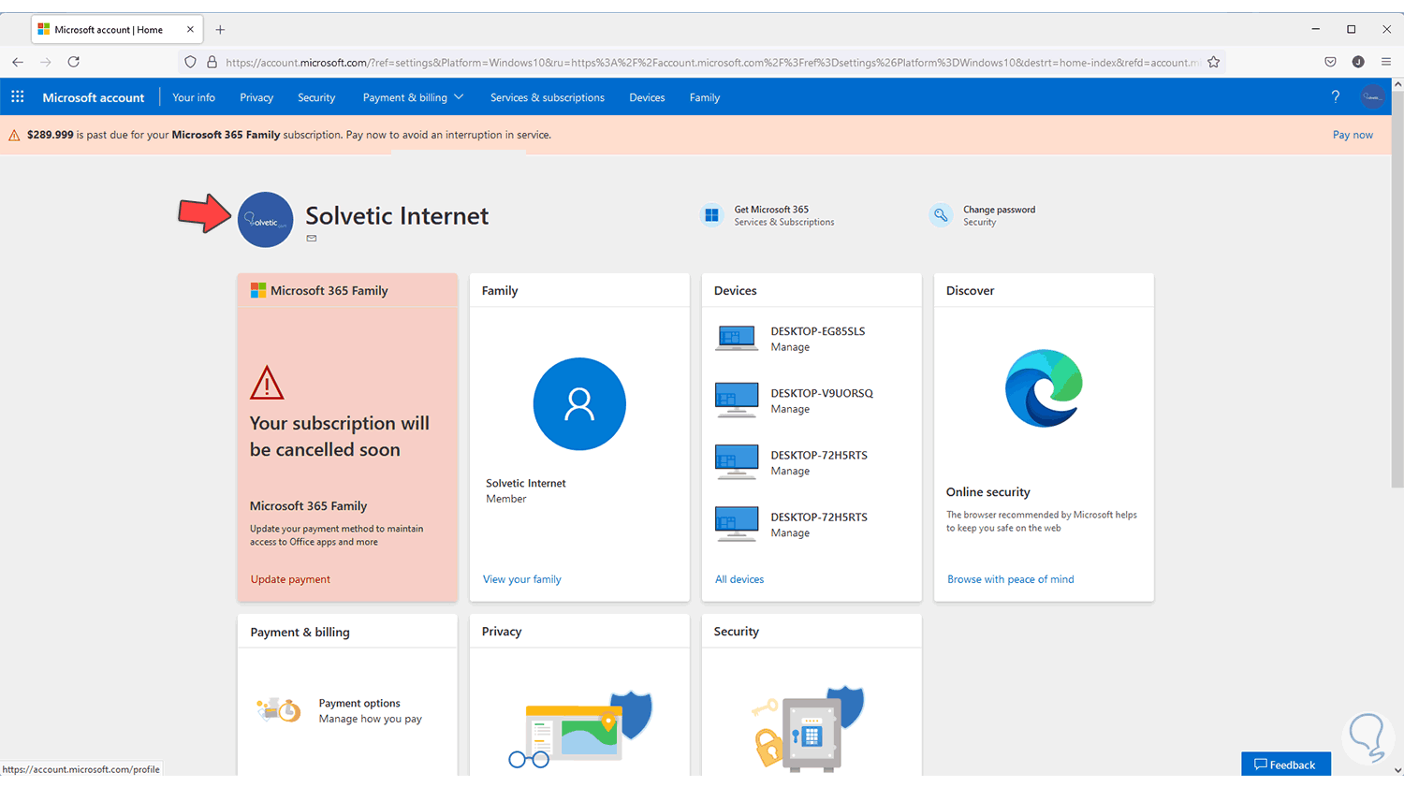Screen dimensions: 1404x787
Task: Open the Family navigation item
Action: pyautogui.click(x=705, y=97)
